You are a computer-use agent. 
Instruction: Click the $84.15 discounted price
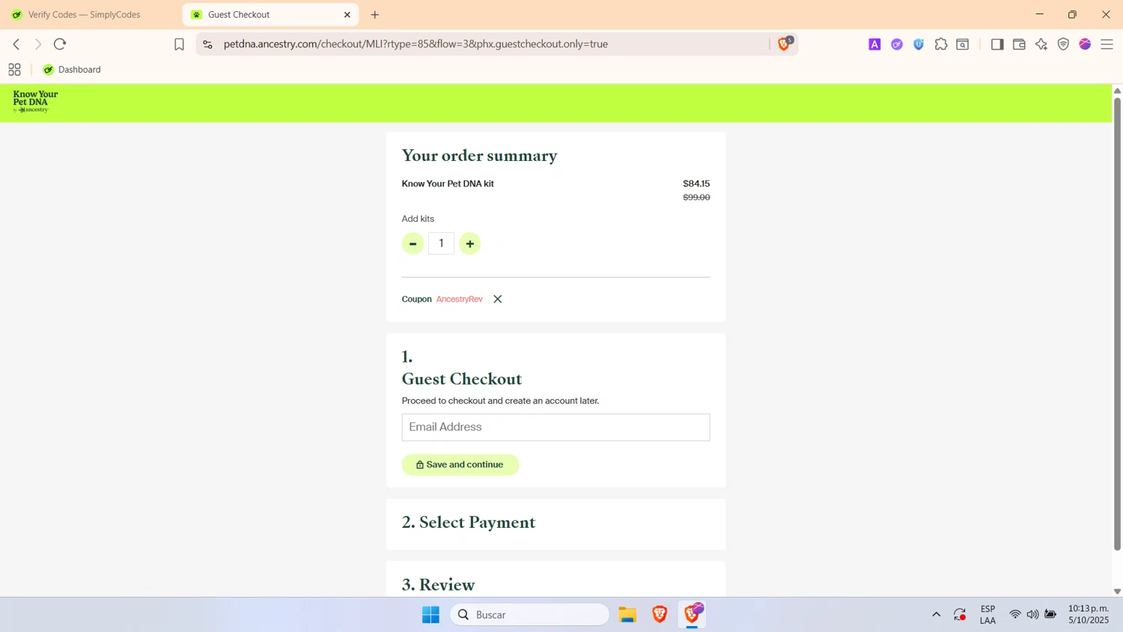(696, 183)
